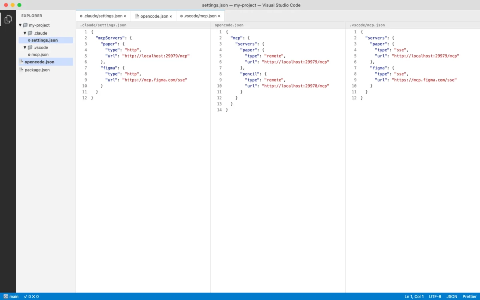Collapse the .claude folder arrow
Screen dimensions: 480x300
pyautogui.click(x=25, y=33)
